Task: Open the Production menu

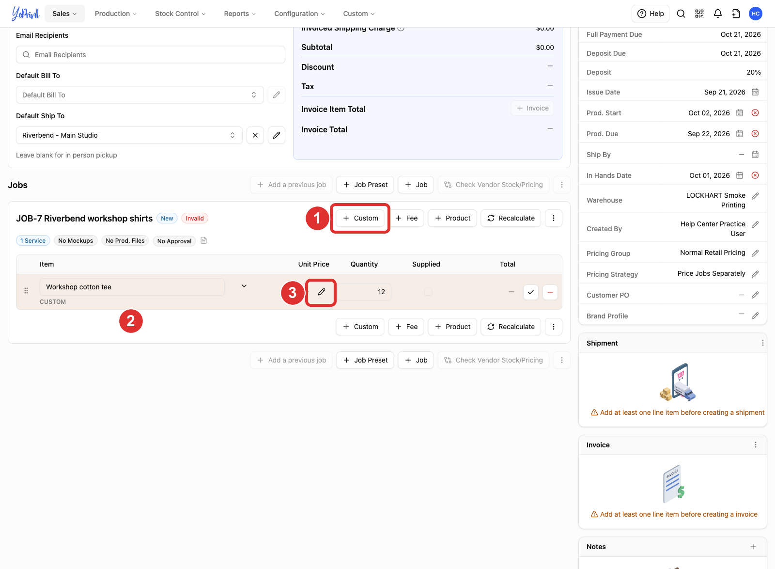Action: 116,14
